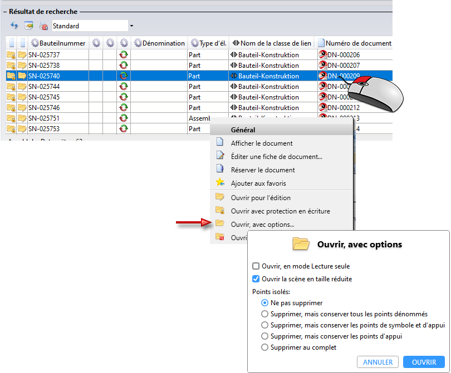Click the favorites star icon

(x=220, y=182)
